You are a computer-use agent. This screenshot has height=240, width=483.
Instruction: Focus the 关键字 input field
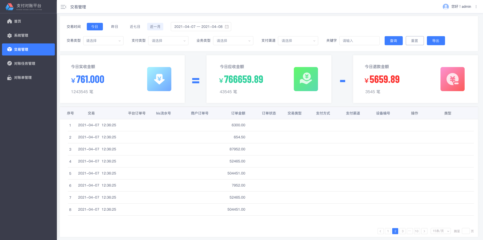[x=359, y=41]
